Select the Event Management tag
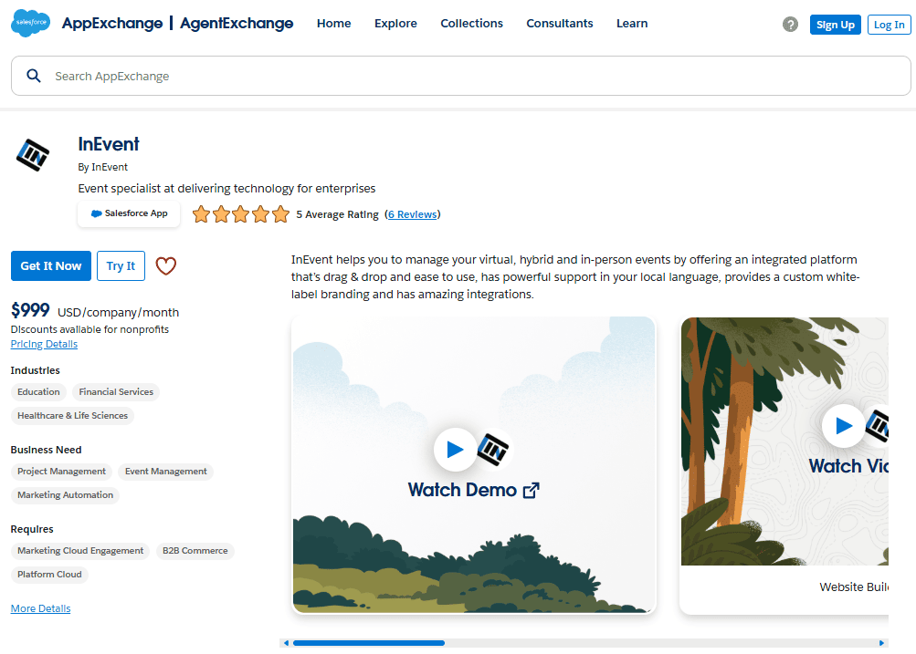Screen dimensions: 916x654 [166, 472]
